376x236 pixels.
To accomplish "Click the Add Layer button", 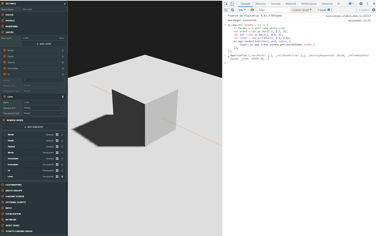I will pos(44,44).
